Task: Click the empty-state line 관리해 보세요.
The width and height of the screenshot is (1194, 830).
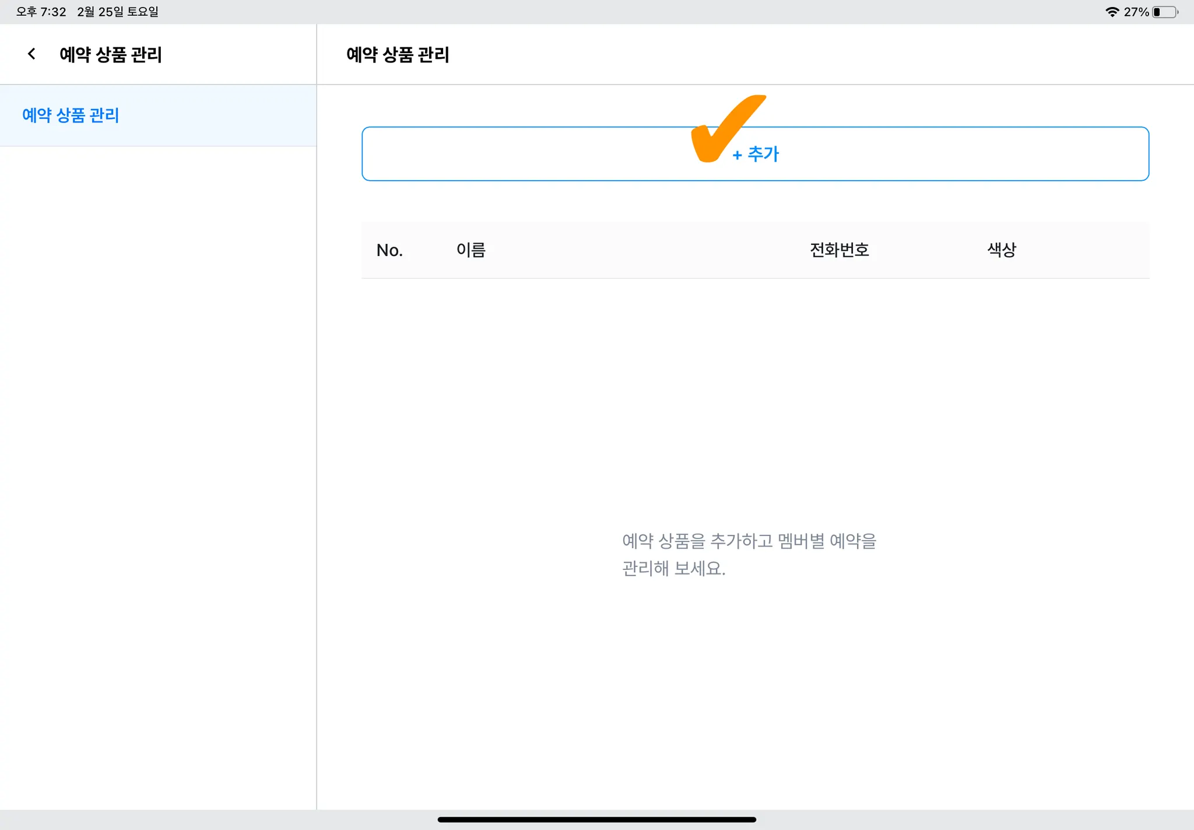Action: (x=673, y=568)
